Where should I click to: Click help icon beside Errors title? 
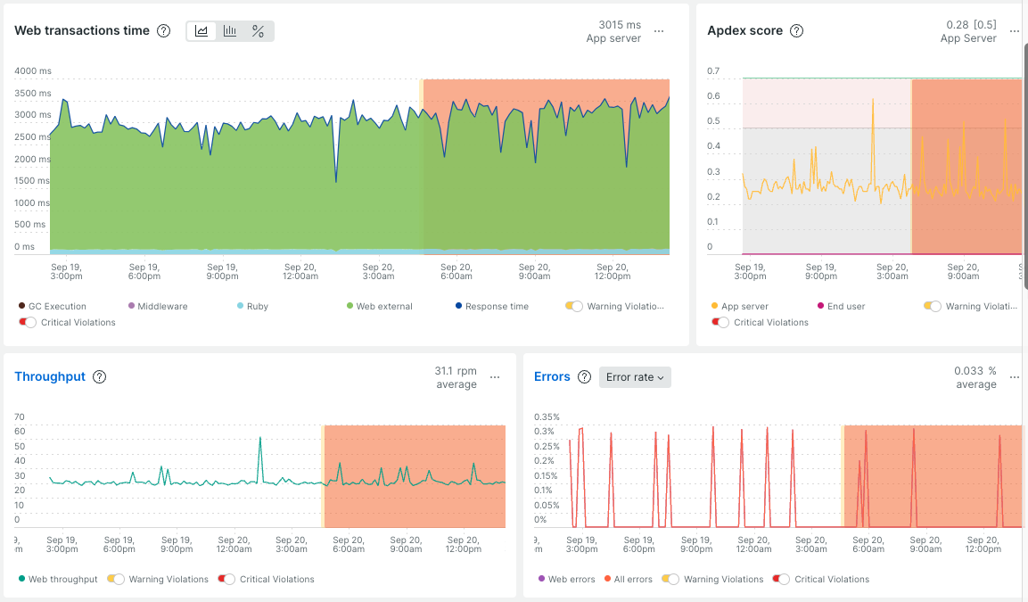[584, 377]
